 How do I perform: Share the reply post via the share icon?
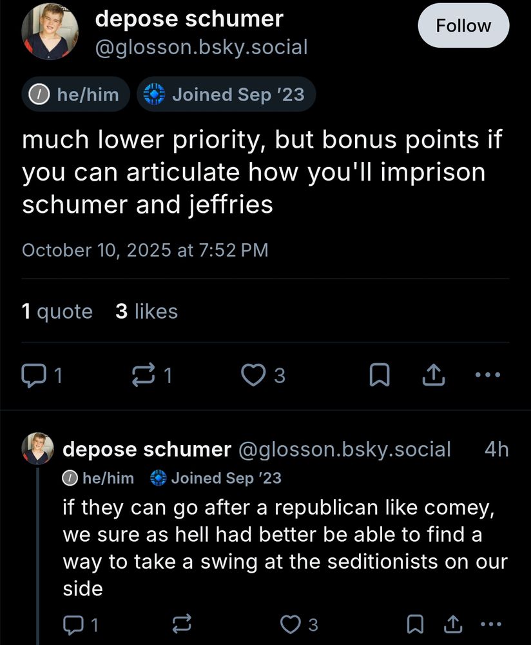(x=454, y=624)
